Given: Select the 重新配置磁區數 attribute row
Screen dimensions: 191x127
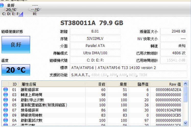Looking at the screenshot, I should coord(92,105).
